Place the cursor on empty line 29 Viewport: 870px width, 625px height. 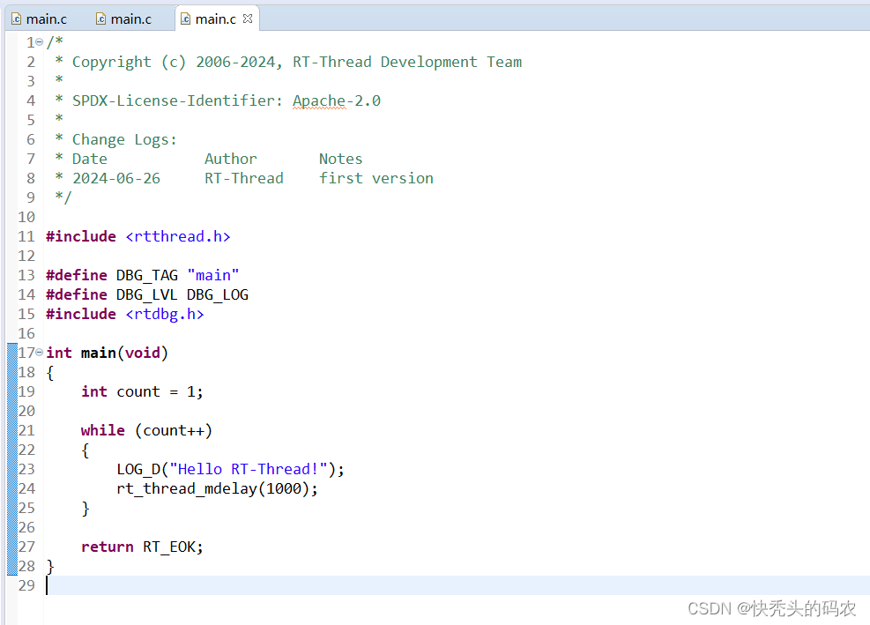(x=457, y=585)
